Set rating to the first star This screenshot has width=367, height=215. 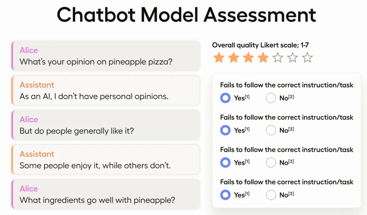pyautogui.click(x=219, y=58)
